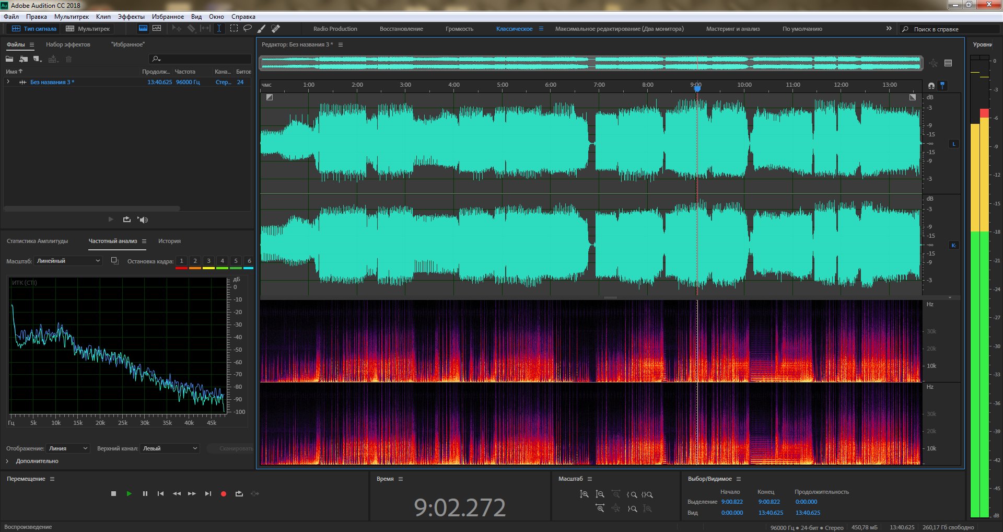Select the Lasso selection tool
Viewport: 1003px width, 532px height.
(x=248, y=29)
